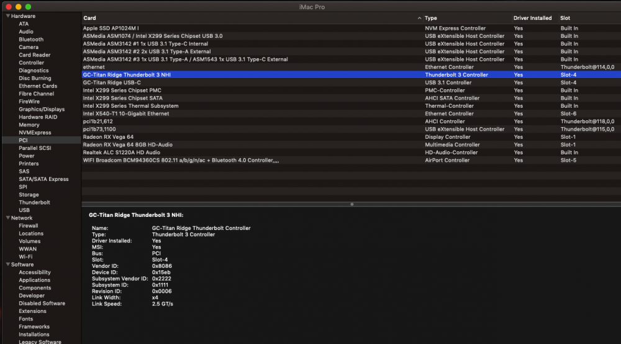Collapse the Hardware section triangle
This screenshot has width=621, height=344.
7,16
